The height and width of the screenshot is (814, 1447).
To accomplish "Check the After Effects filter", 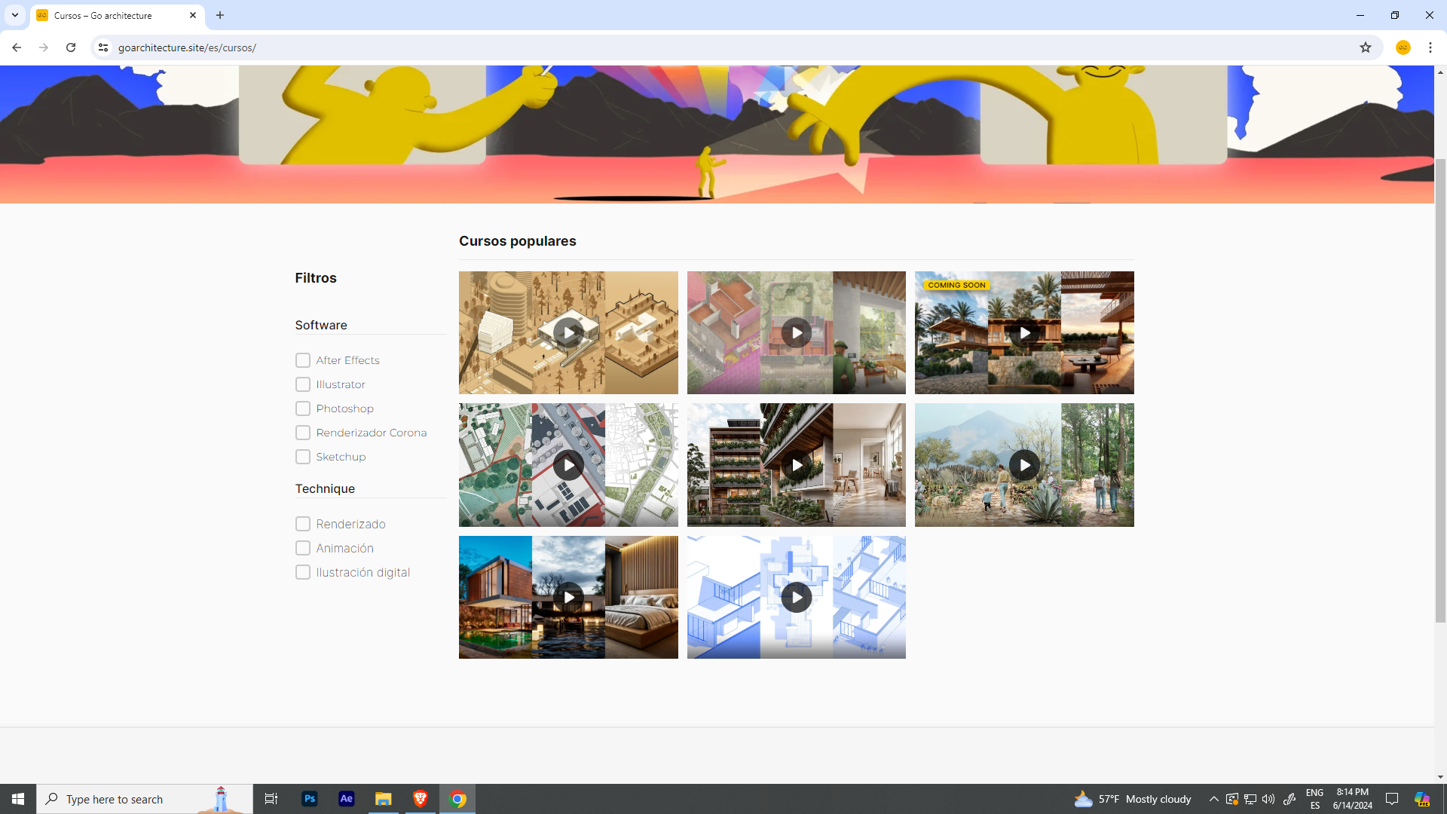I will pos(303,360).
